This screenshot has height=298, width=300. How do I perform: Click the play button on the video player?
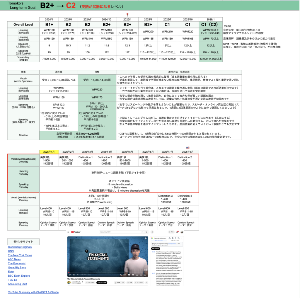(70, 275)
